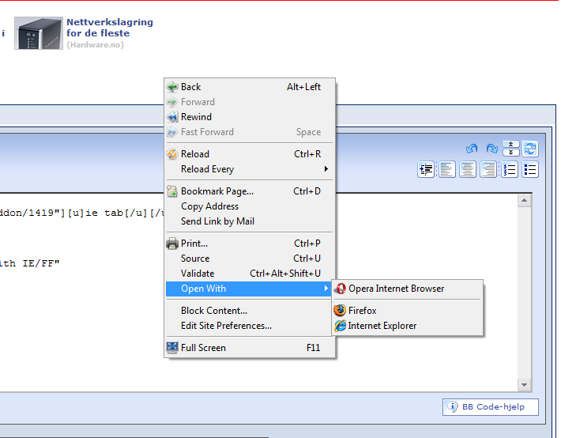The image size is (561, 438).
Task: Click the Full Screen monitor icon
Action: (x=172, y=348)
